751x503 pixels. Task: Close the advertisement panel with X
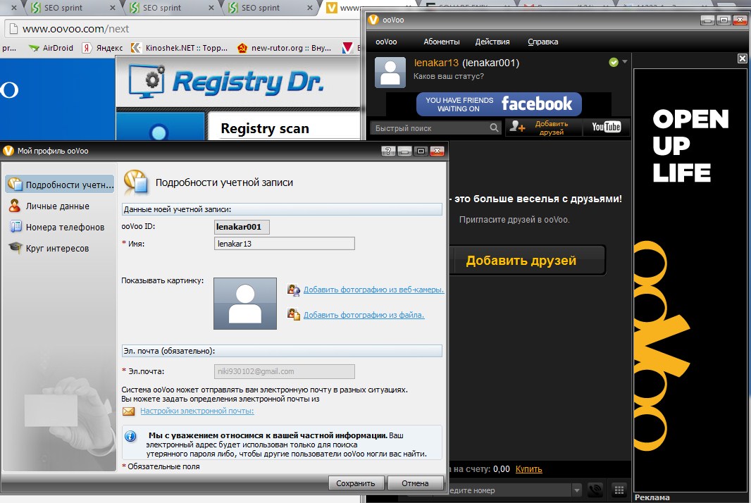click(x=742, y=58)
